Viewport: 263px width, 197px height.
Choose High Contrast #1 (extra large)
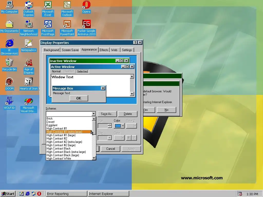(69, 132)
